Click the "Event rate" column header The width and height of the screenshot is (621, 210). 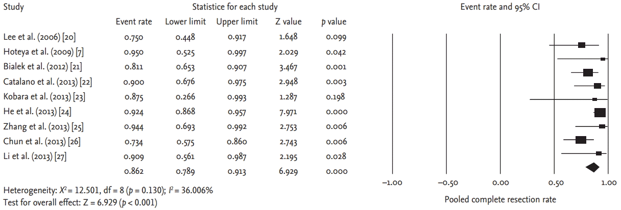(x=134, y=22)
